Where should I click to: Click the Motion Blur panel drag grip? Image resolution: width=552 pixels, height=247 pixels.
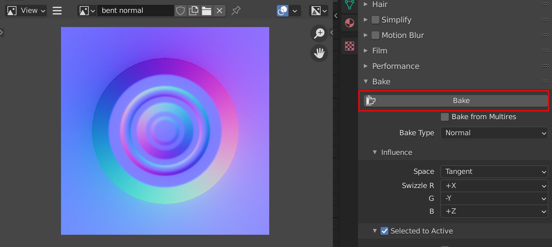[x=546, y=35]
